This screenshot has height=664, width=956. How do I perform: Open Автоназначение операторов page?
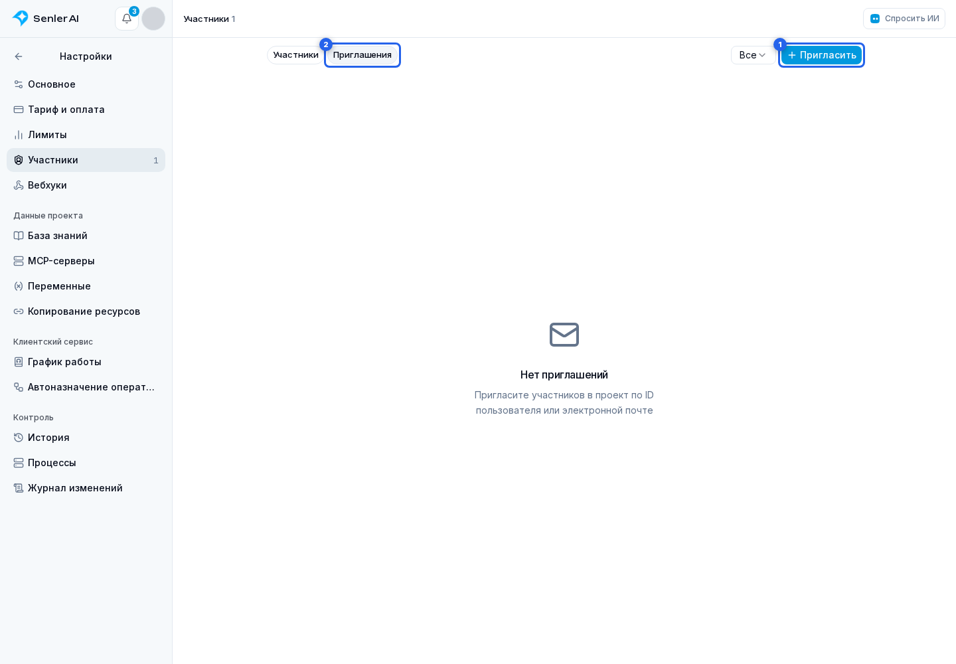coord(86,387)
